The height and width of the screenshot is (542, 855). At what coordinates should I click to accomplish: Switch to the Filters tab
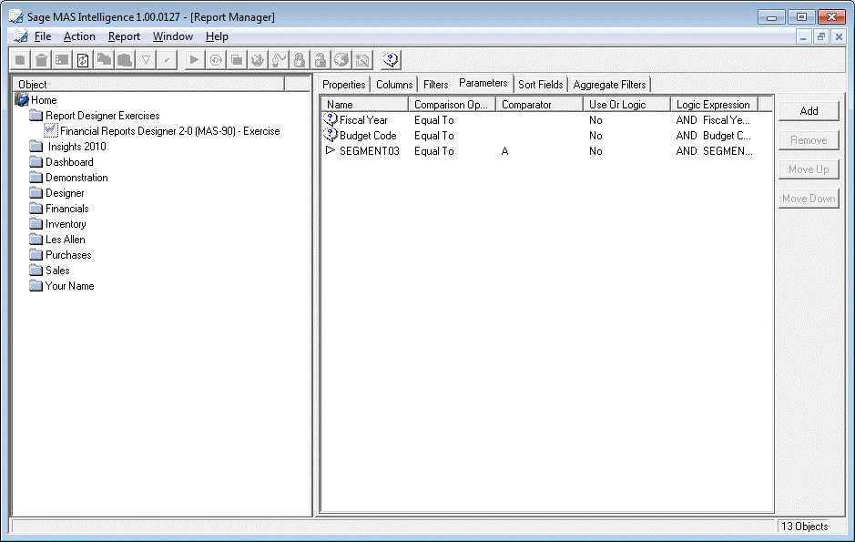436,85
